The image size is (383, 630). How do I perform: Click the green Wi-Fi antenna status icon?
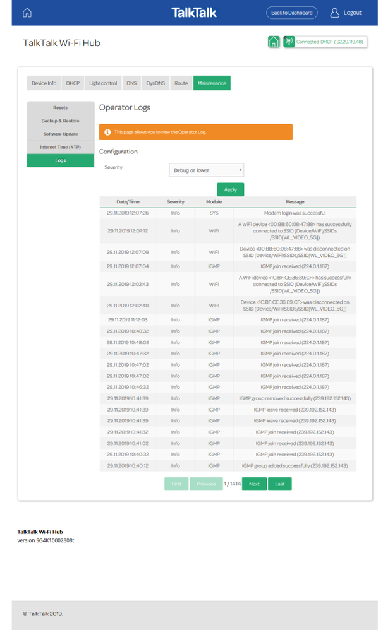coord(289,42)
